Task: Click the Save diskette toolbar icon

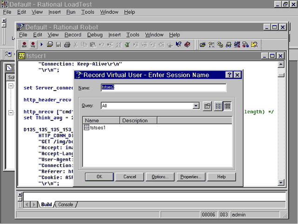Action: [x=59, y=45]
